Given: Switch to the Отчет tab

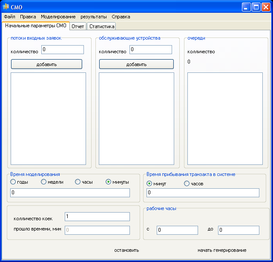Looking at the screenshot, I should point(78,26).
